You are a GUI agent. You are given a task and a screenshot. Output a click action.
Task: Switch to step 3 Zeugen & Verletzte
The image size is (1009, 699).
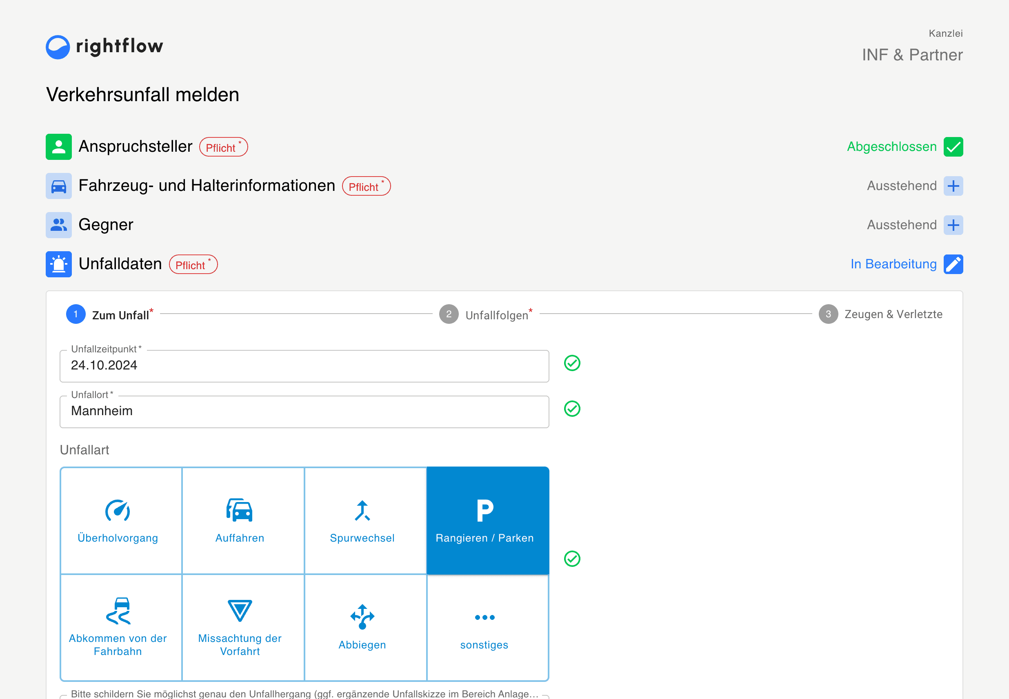click(881, 314)
